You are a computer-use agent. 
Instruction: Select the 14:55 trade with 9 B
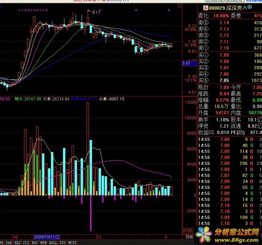click(230, 139)
